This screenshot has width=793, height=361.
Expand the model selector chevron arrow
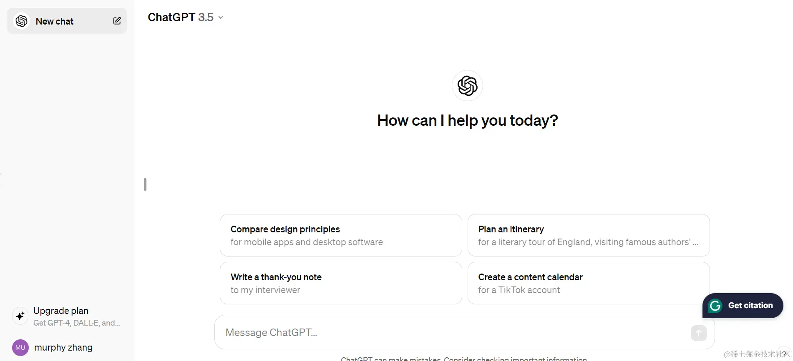coord(221,17)
